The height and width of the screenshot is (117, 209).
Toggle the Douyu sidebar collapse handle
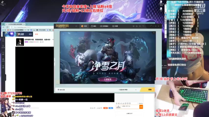[5, 77]
